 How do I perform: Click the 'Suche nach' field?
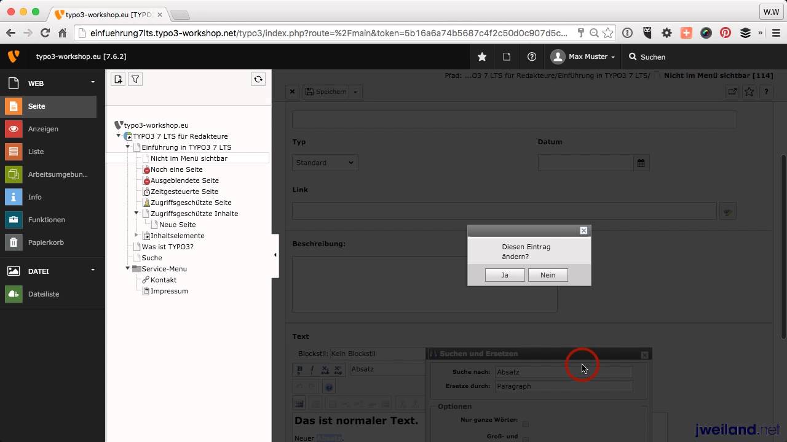point(564,372)
